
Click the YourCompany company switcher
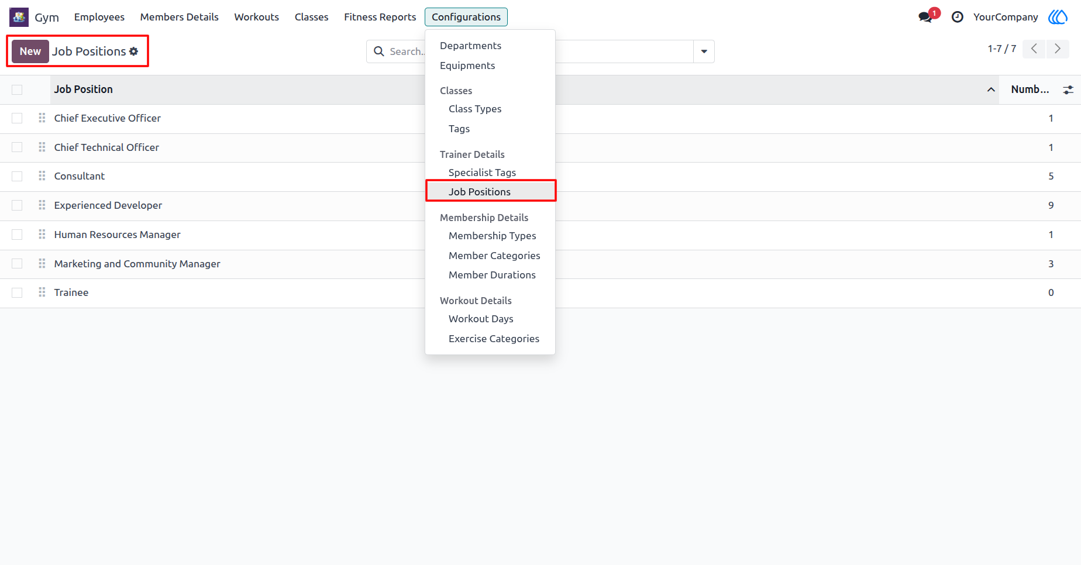point(1006,17)
